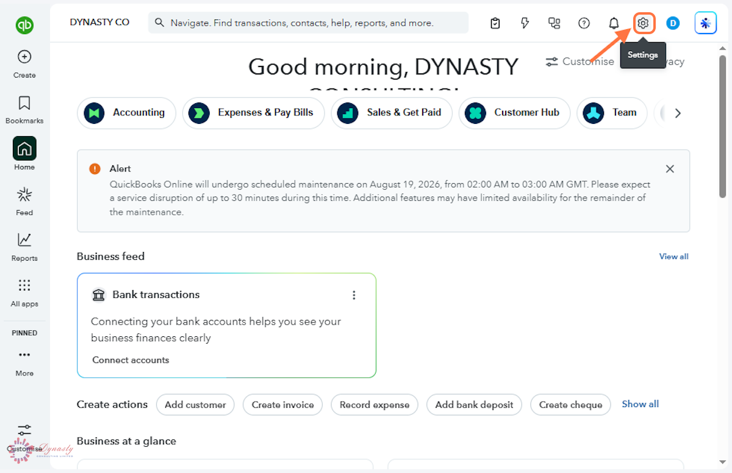Screen dimensions: 732x473
Task: Expand the More pinned menu
Action: coord(24,363)
